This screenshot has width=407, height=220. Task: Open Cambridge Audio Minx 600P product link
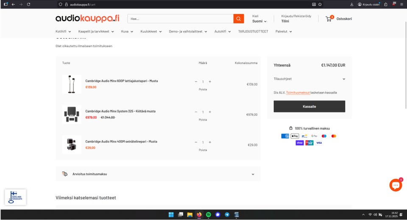click(x=122, y=81)
